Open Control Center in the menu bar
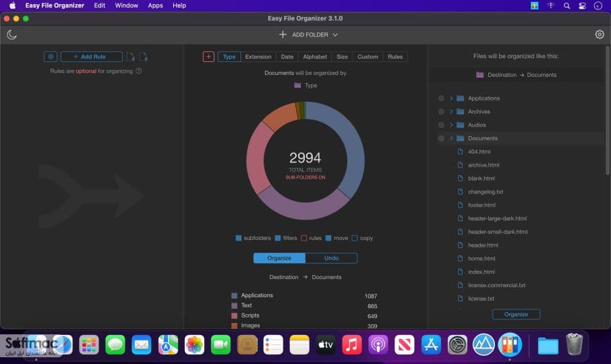611x364 pixels. (x=582, y=6)
